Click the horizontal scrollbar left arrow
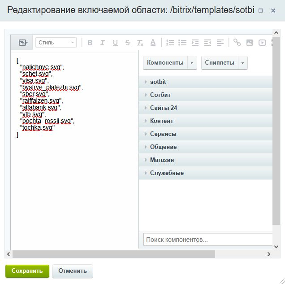Viewport: 285px width, 284px height. pyautogui.click(x=9, y=254)
